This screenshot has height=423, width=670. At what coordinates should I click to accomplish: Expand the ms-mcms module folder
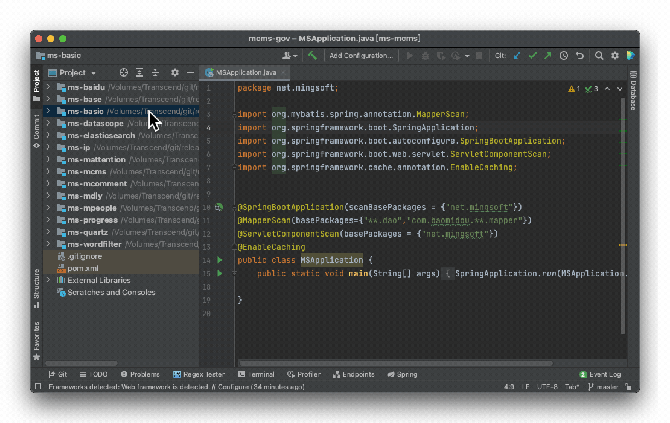click(x=48, y=172)
